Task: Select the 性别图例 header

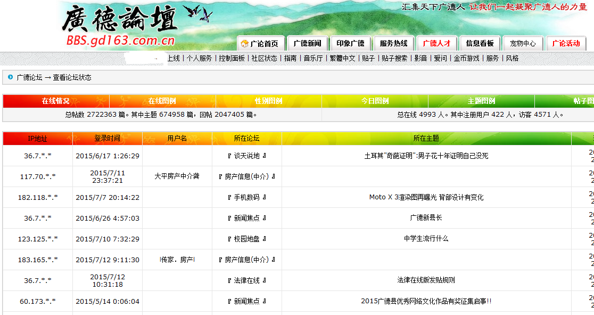Action: pos(269,101)
